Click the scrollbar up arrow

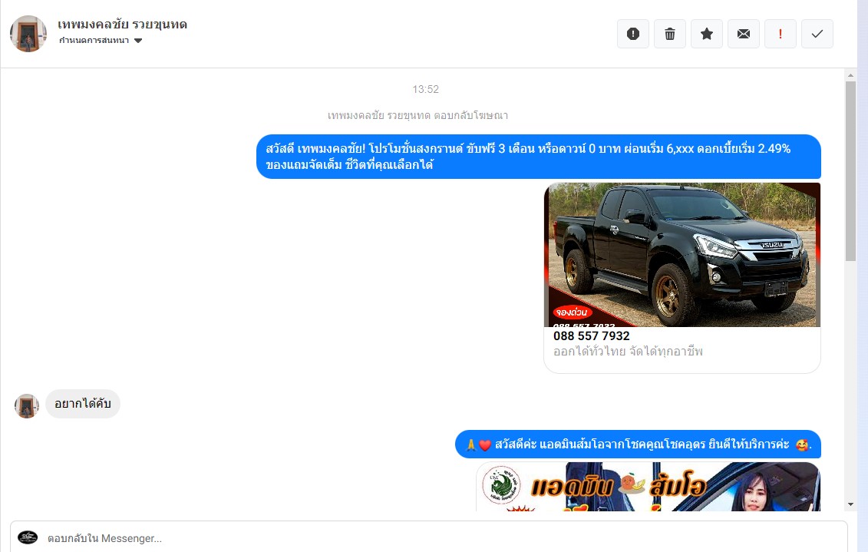(x=851, y=74)
